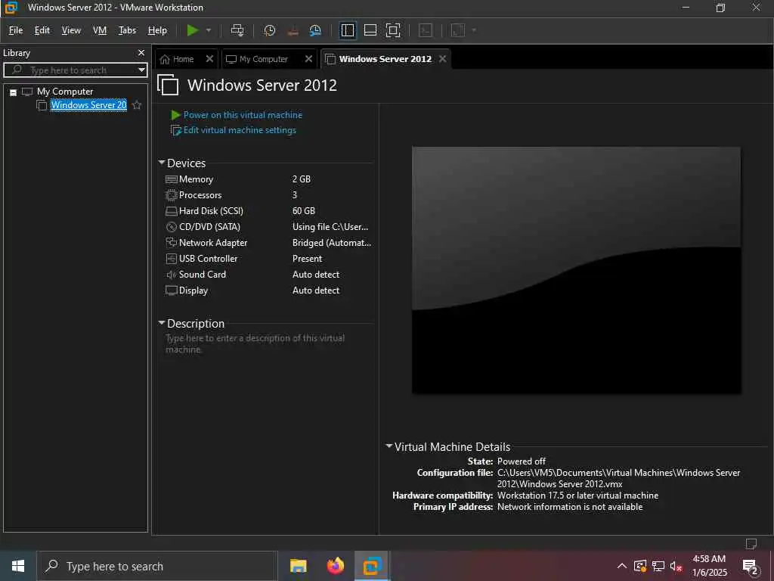Image resolution: width=774 pixels, height=581 pixels.
Task: Show hidden system tray icons
Action: coord(622,566)
